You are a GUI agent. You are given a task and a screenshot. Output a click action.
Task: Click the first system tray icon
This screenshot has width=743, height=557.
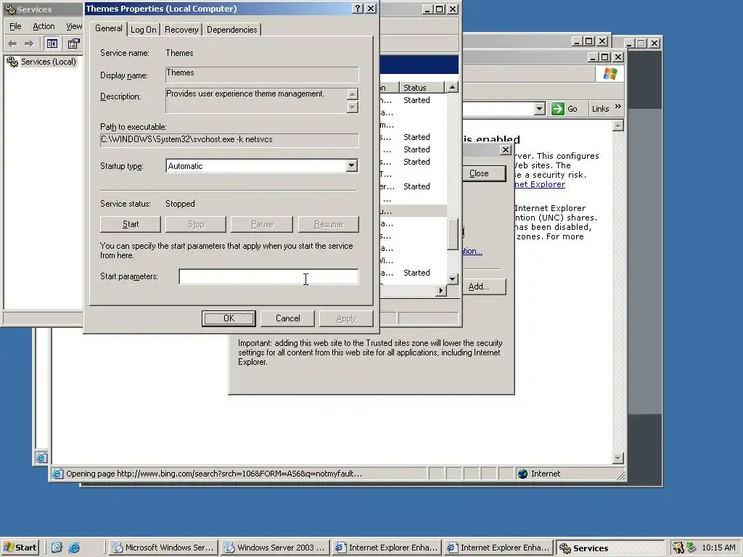point(678,548)
